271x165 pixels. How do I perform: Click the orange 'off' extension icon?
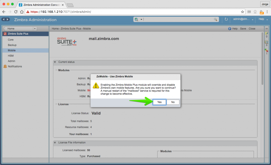(x=261, y=12)
